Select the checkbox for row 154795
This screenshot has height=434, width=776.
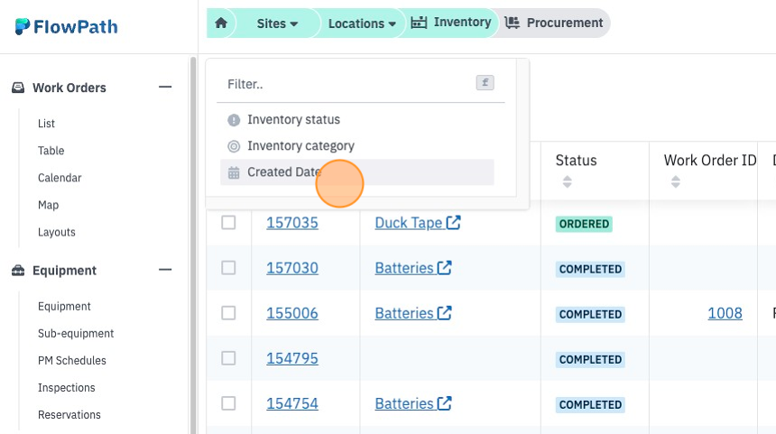pos(228,358)
